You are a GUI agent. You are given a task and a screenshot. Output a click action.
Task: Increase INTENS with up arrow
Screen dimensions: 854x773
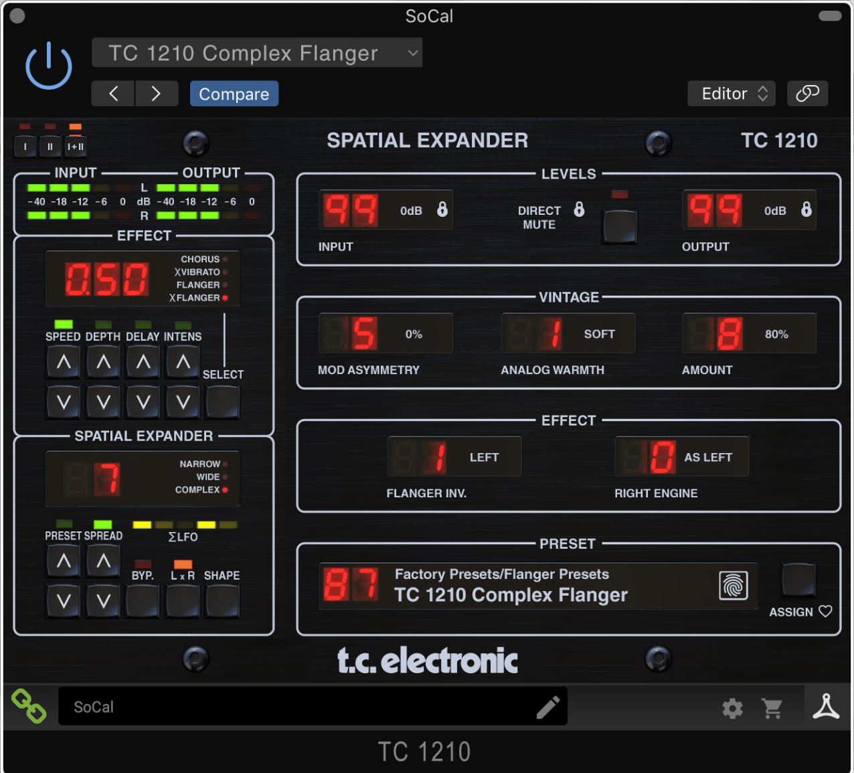click(x=183, y=362)
